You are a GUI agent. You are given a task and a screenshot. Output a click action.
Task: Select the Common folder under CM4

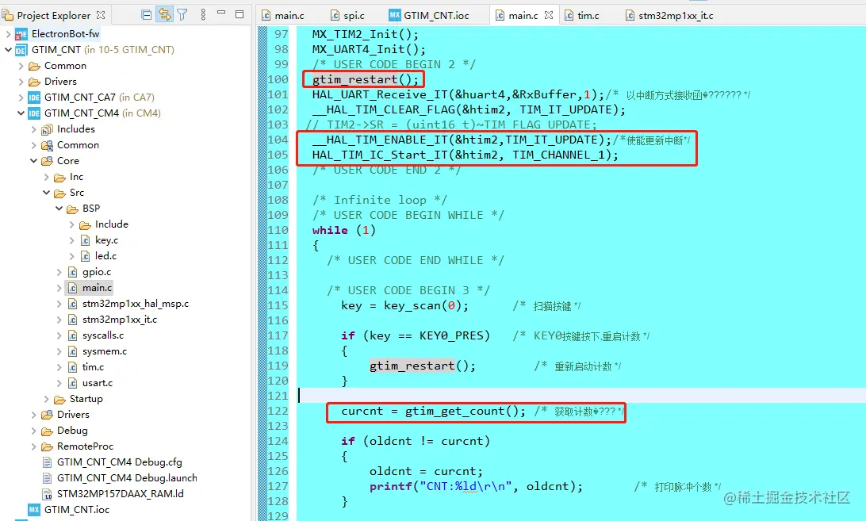[78, 145]
